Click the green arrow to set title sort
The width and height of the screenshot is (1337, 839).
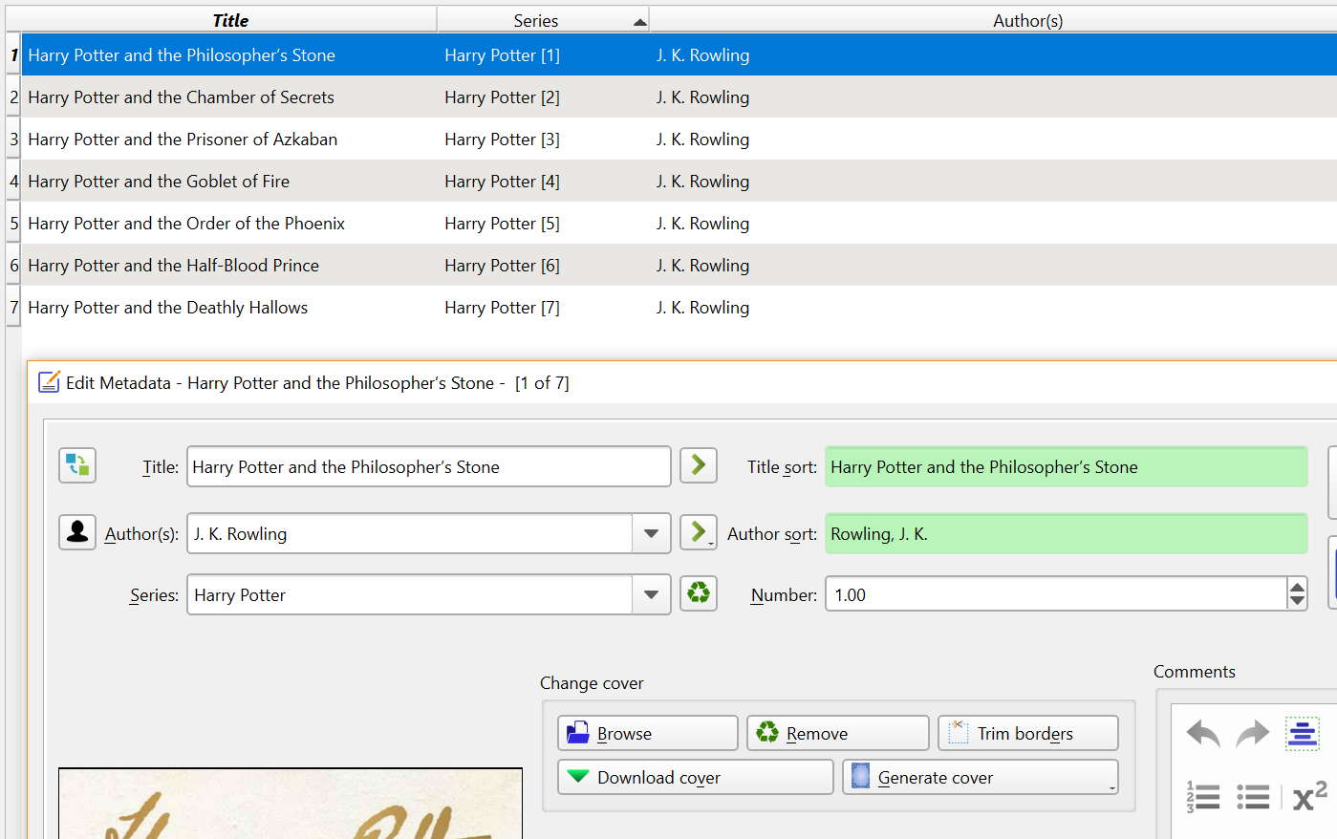pos(699,466)
